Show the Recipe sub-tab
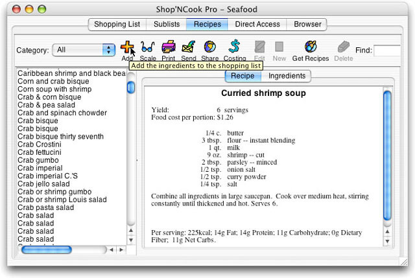Viewport: 415px width, 278px height. [243, 76]
